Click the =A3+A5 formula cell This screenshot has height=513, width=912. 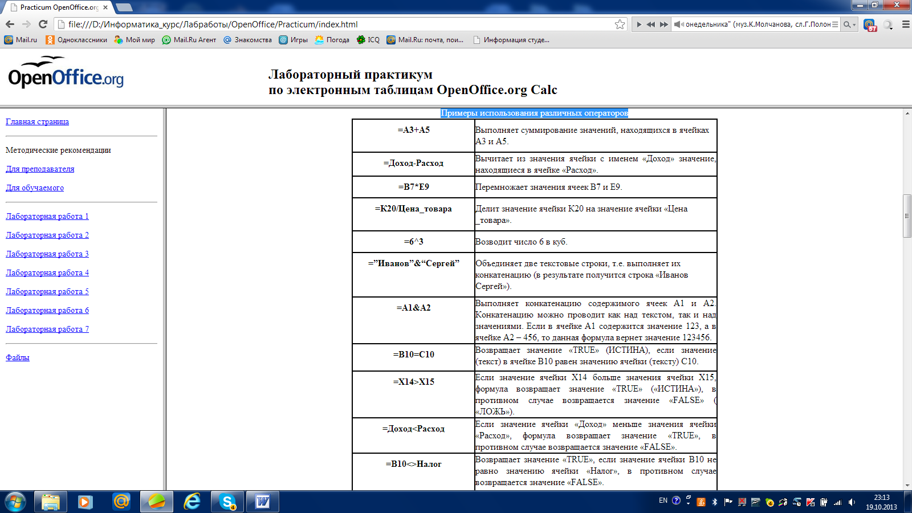click(x=413, y=135)
